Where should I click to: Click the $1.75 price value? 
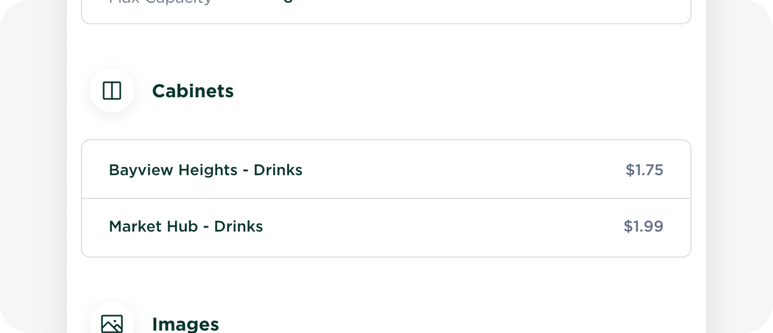[644, 170]
